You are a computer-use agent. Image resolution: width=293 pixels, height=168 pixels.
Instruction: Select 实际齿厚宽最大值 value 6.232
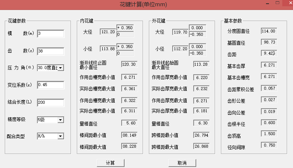201,89
